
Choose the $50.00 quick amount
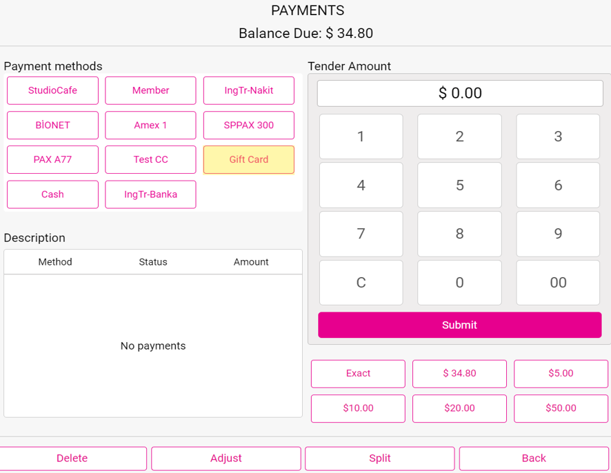pos(561,408)
